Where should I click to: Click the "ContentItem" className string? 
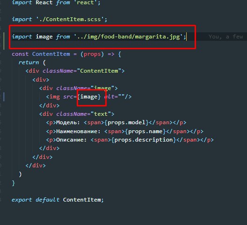99,71
